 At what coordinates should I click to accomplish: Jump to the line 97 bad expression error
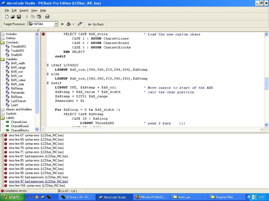tap(38, 181)
